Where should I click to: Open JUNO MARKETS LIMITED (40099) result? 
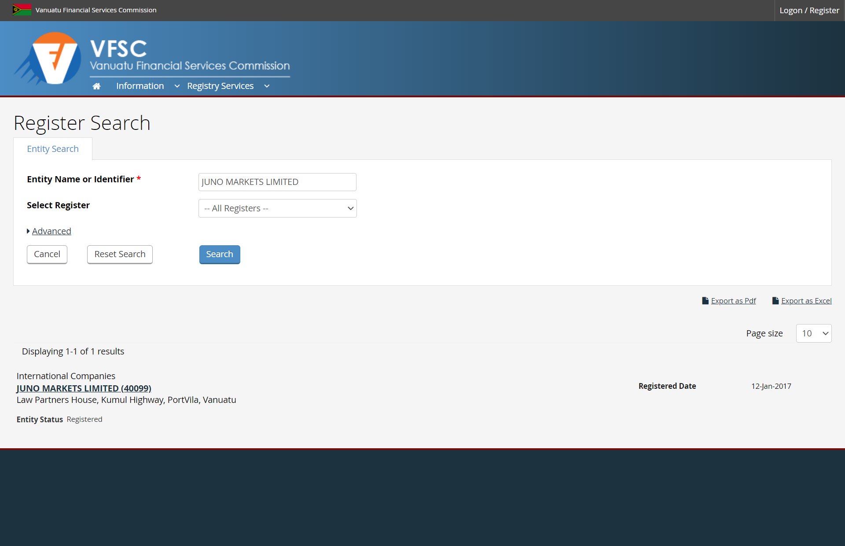point(84,388)
